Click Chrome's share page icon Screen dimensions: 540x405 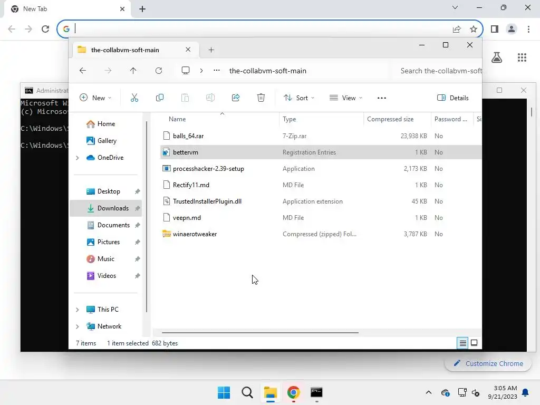pos(457,29)
